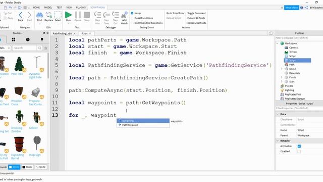Select On Unhandled Exceptions radio button
The width and height of the screenshot is (323, 182).
[132, 23]
